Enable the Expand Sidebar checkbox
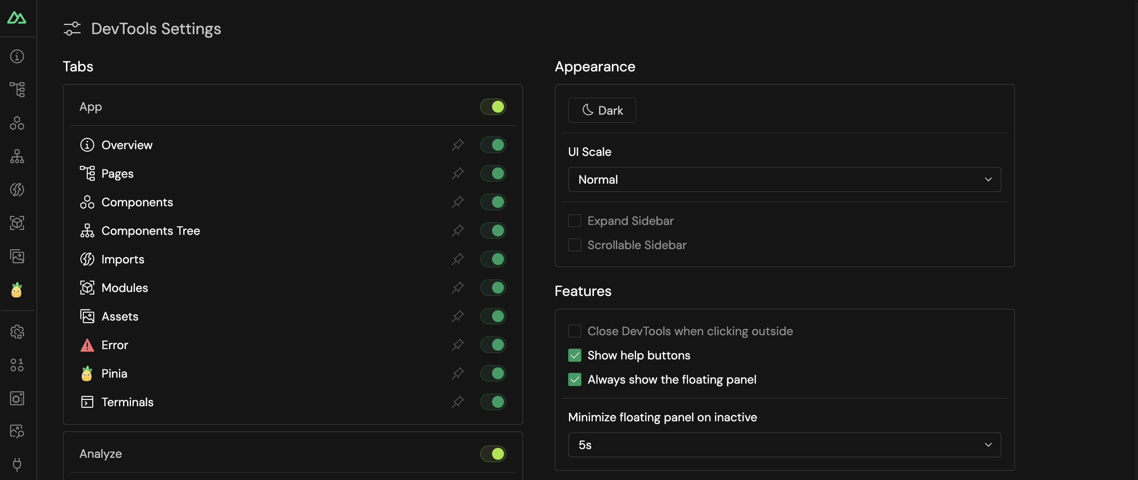Screen dimensions: 1138x480 tap(574, 221)
